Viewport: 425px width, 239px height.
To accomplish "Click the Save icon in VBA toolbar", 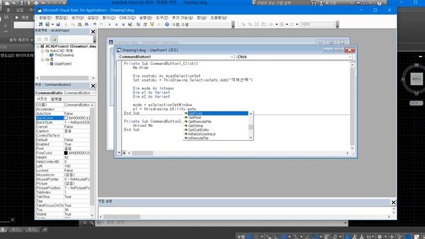I will [x=58, y=25].
